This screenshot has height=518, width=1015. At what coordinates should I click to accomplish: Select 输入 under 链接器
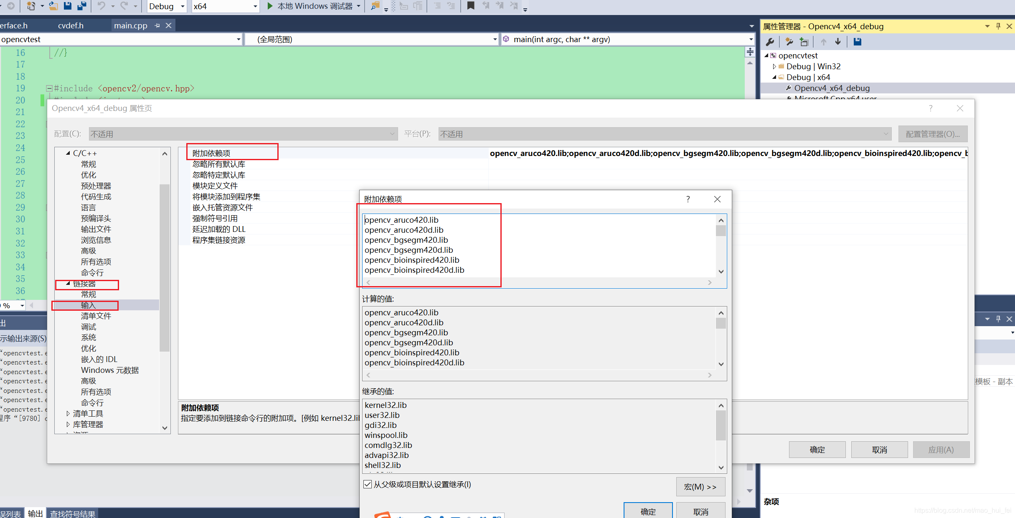pos(88,305)
